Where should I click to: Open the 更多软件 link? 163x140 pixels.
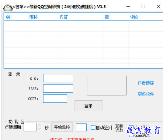[x=146, y=94]
